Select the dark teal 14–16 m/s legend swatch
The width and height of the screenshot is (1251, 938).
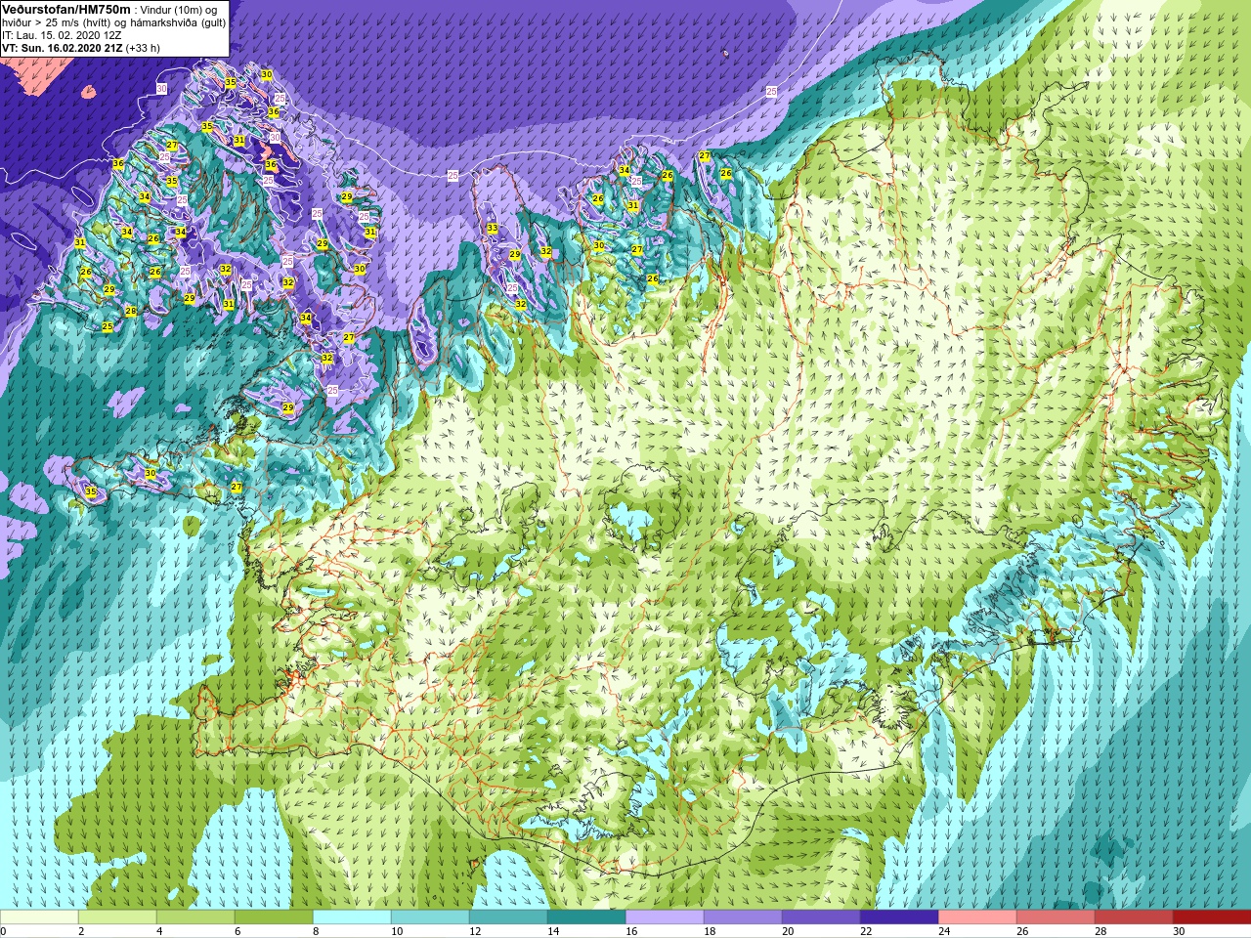tap(586, 917)
